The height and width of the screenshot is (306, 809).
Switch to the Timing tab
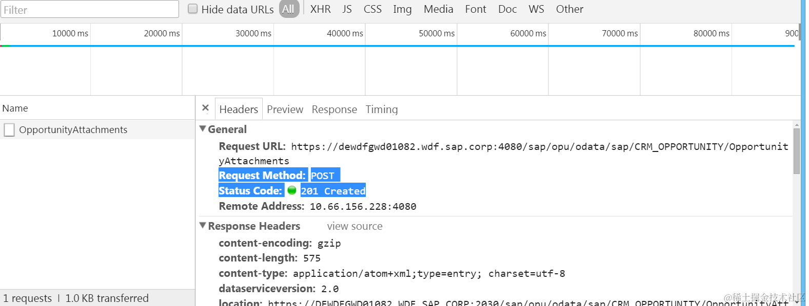pyautogui.click(x=382, y=110)
